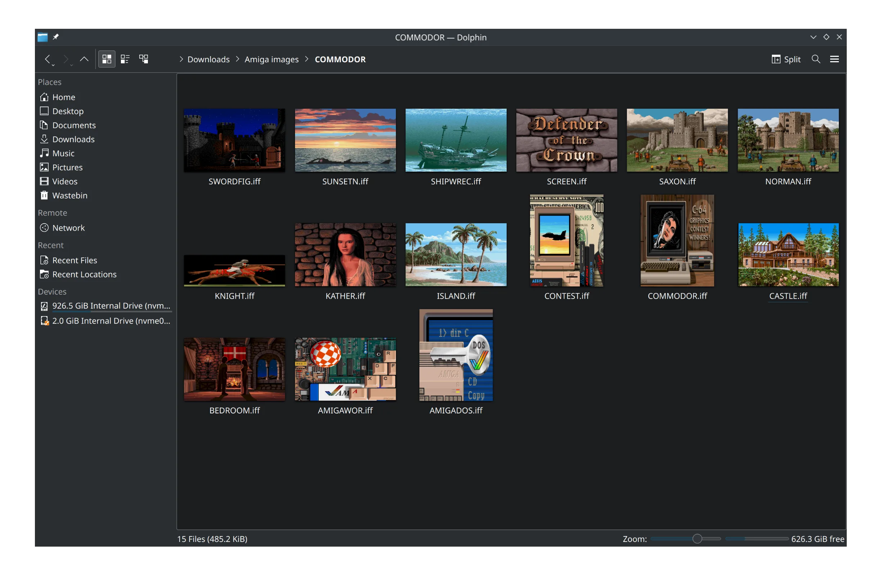The image size is (882, 588).
Task: Switch to Icons view mode
Action: (107, 59)
